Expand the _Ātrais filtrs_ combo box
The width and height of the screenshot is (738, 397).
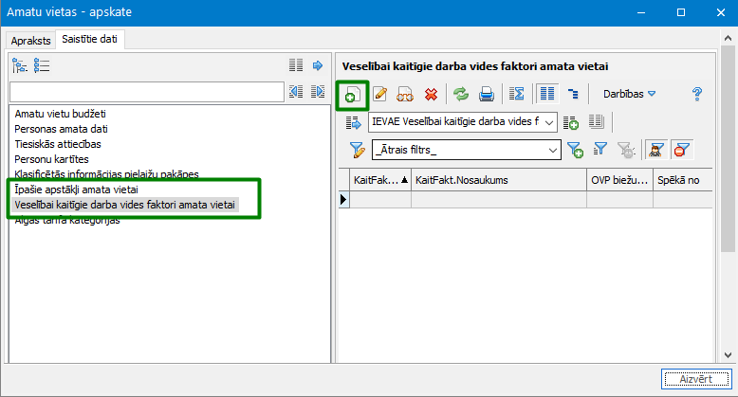(553, 150)
